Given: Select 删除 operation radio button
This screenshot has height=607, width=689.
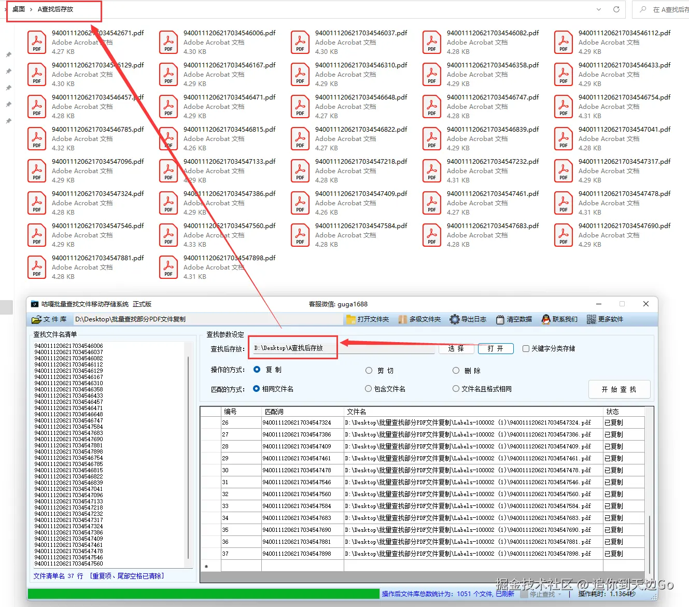Looking at the screenshot, I should coord(456,371).
